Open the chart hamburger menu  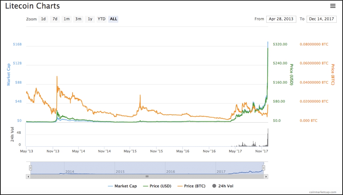(x=332, y=6)
